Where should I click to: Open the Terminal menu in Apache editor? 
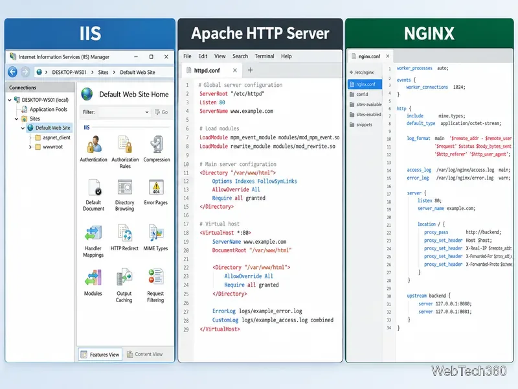[264, 56]
